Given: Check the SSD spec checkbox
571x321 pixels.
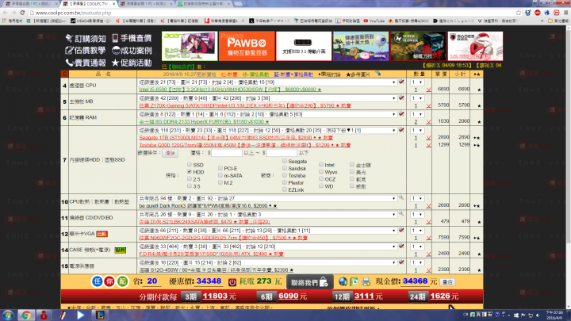Looking at the screenshot, I should click(x=188, y=164).
